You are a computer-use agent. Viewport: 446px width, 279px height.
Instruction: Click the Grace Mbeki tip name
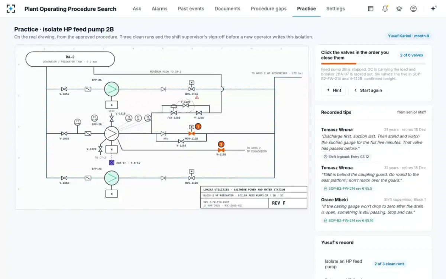coord(334,200)
